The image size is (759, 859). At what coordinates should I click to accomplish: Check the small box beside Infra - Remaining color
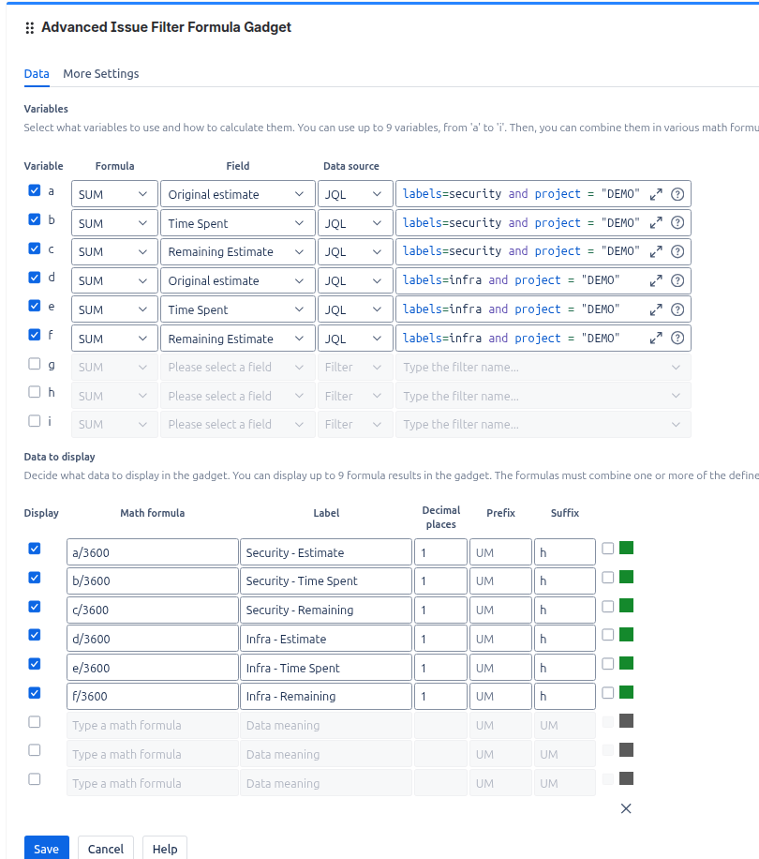point(608,693)
